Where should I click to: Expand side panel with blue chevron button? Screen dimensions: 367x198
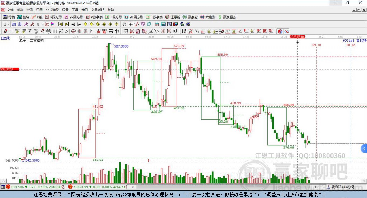[x=364, y=149]
